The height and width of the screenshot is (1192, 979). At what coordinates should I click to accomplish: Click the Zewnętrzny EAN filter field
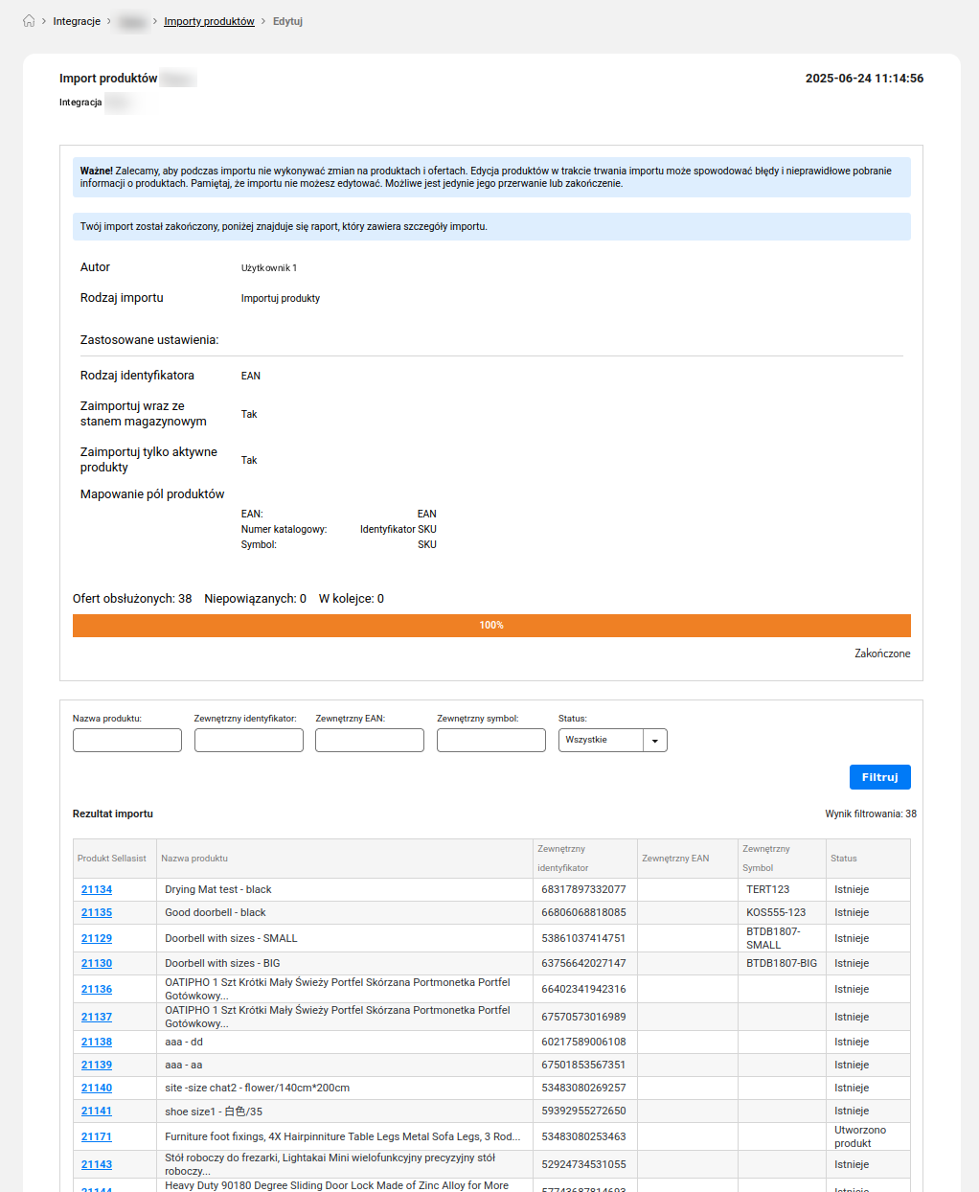(x=370, y=740)
